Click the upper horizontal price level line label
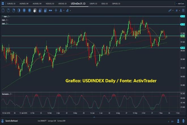 183,16
